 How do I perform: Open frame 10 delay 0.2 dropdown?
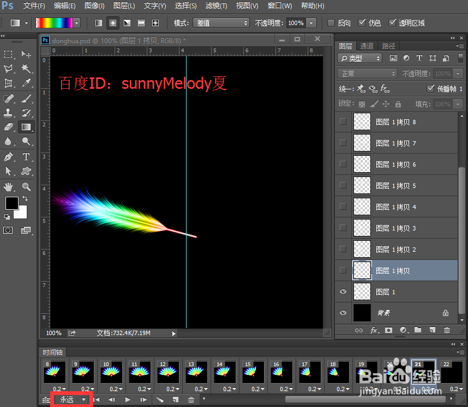click(x=116, y=389)
